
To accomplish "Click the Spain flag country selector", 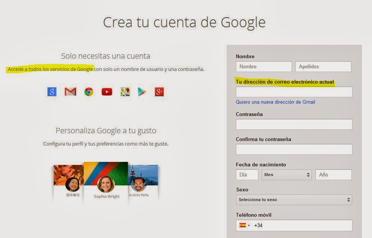I will tap(245, 225).
